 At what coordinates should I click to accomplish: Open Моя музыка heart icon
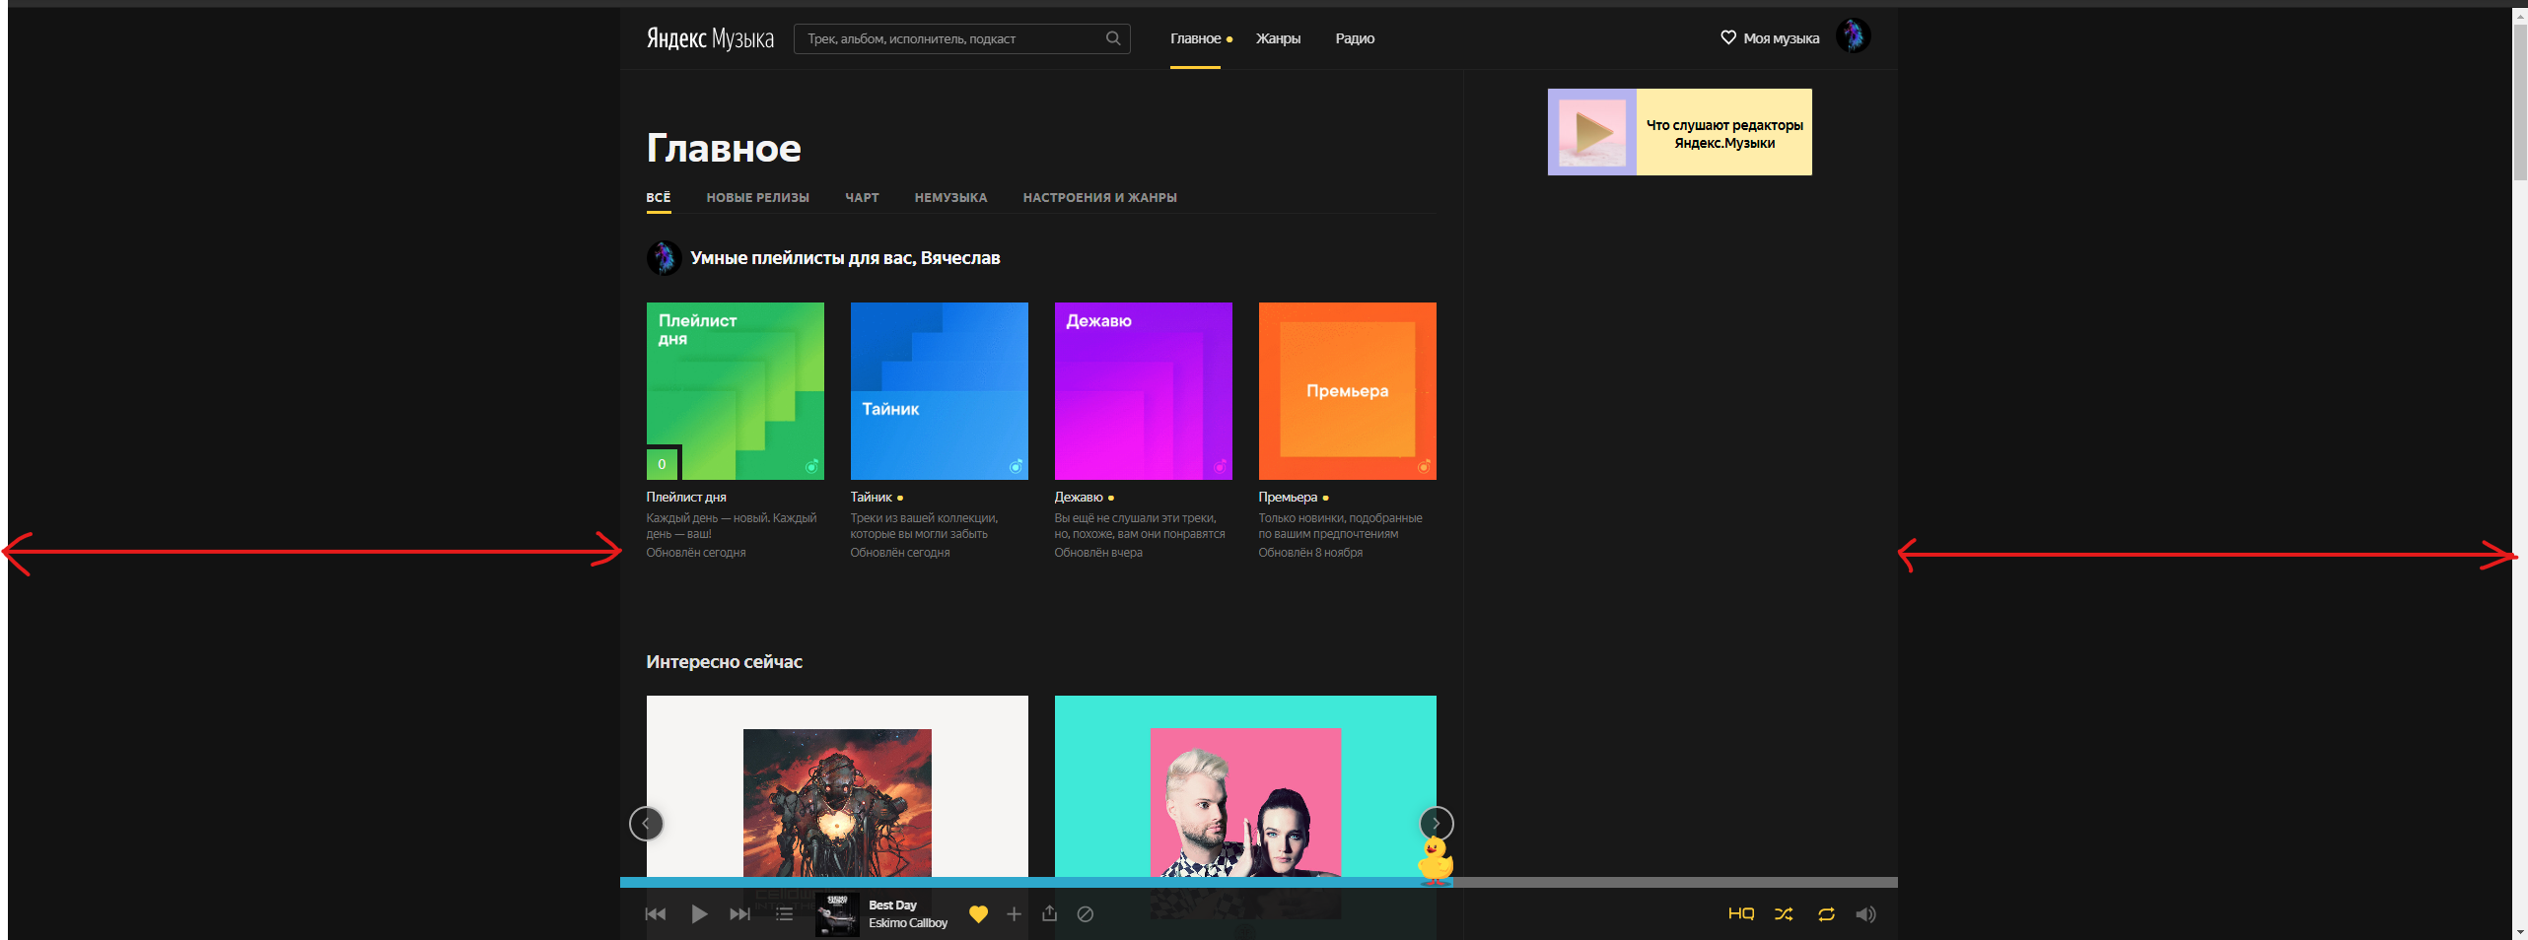point(1727,37)
